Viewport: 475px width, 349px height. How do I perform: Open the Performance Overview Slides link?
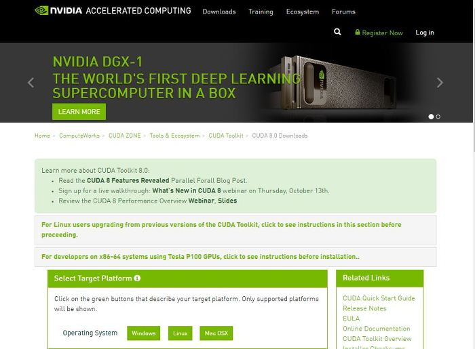coord(227,201)
